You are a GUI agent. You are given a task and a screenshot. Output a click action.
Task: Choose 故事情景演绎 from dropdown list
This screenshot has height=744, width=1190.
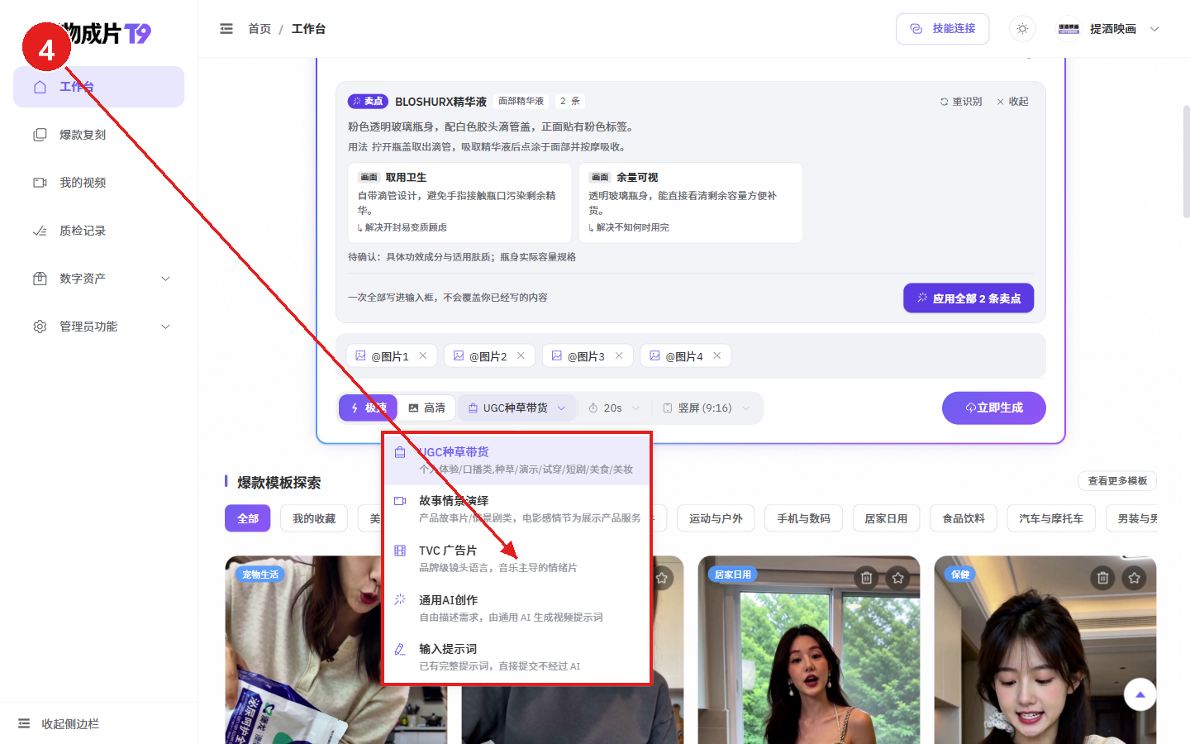point(517,509)
